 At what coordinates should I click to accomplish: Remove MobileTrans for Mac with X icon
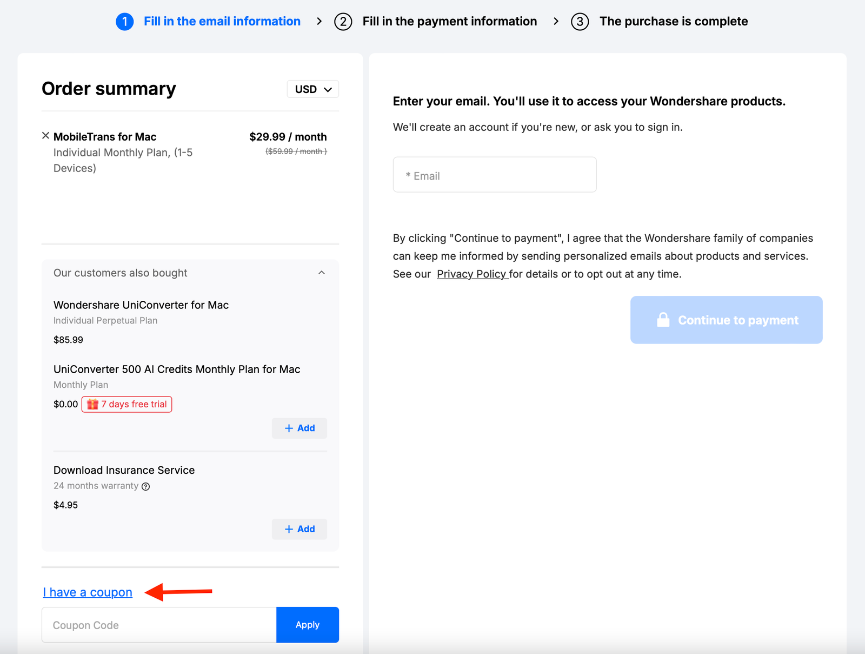pyautogui.click(x=45, y=136)
